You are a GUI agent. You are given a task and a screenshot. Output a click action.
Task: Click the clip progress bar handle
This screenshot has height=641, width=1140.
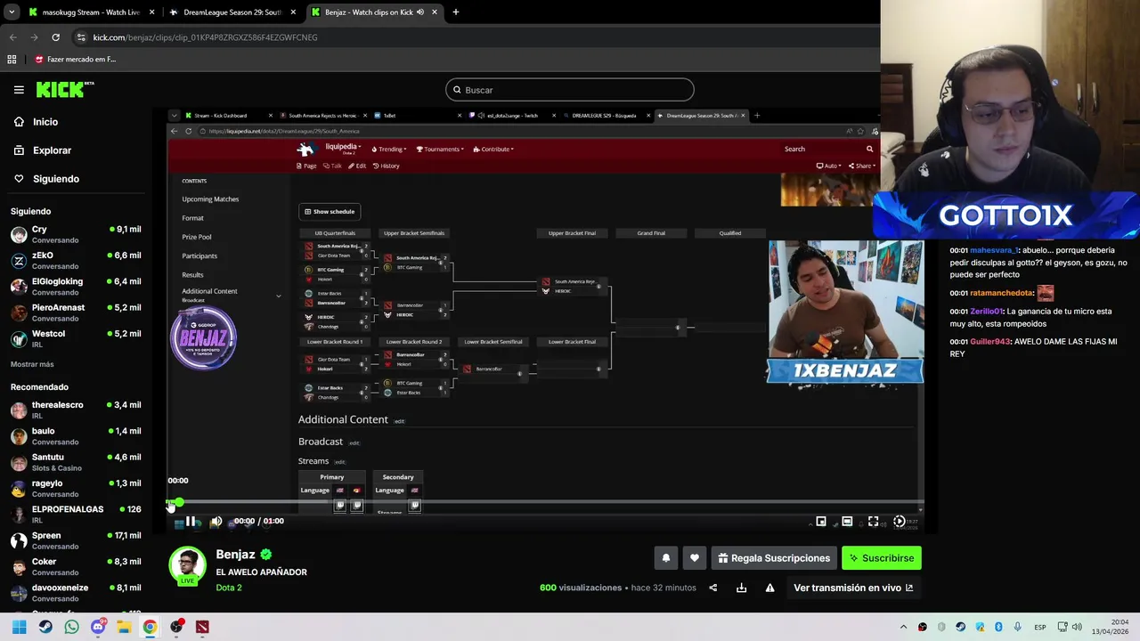click(178, 503)
